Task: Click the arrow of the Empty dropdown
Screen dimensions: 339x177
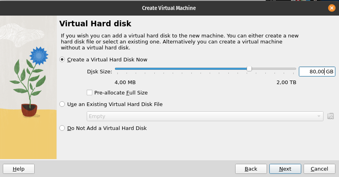Action: click(319, 116)
